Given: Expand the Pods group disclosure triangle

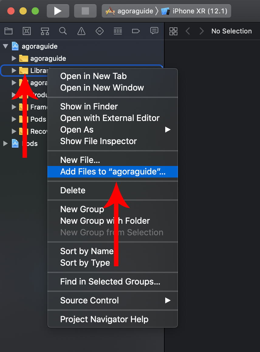Looking at the screenshot, I should [14, 119].
